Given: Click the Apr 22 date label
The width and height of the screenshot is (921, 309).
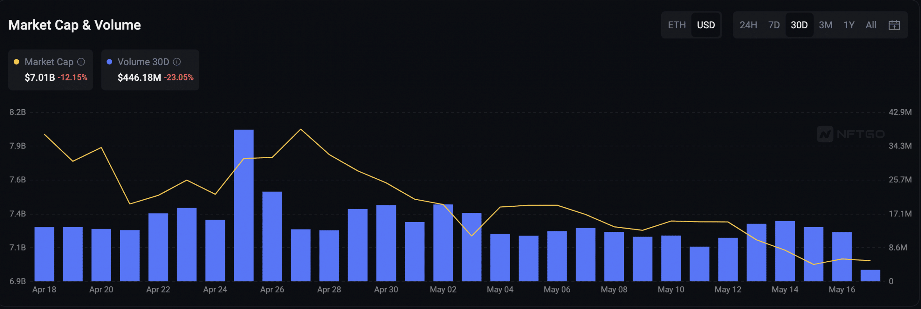Looking at the screenshot, I should click(x=158, y=289).
